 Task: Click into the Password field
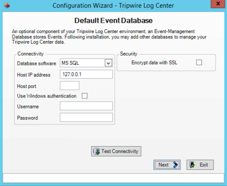(x=86, y=117)
